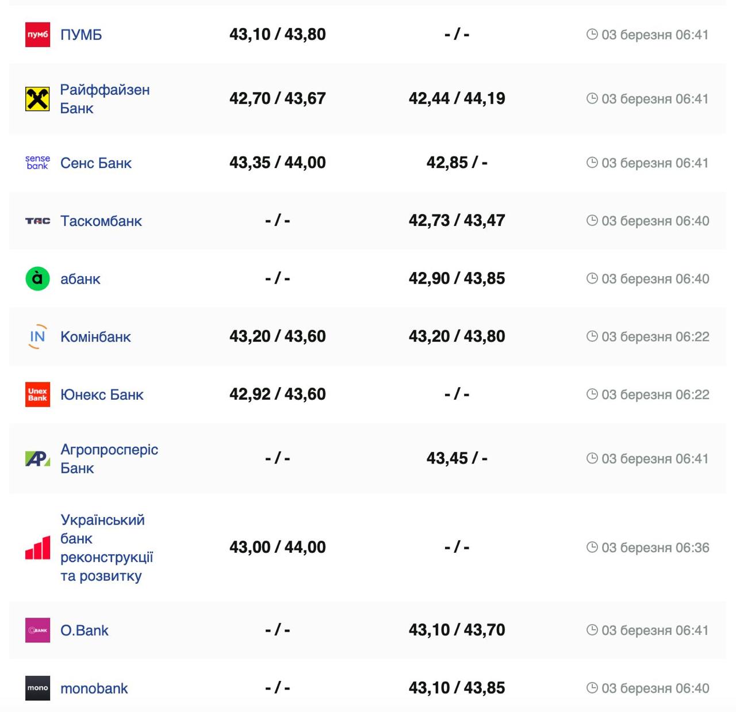Click the green абанк logo icon
This screenshot has width=736, height=712.
coord(37,279)
